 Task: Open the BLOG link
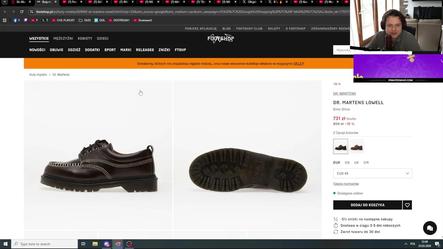pyautogui.click(x=226, y=29)
